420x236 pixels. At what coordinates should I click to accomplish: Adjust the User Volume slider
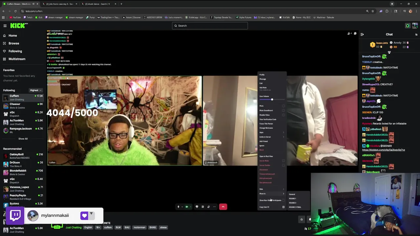click(272, 99)
